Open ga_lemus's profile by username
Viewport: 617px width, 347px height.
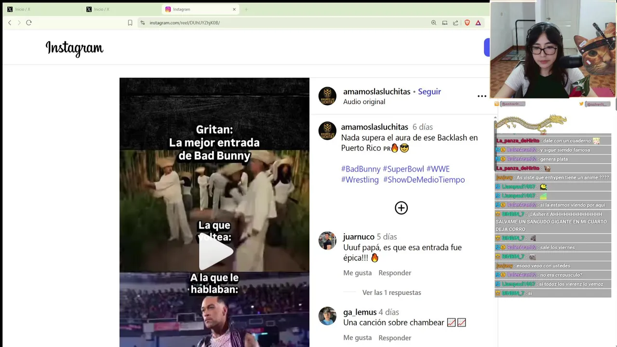coord(360,312)
